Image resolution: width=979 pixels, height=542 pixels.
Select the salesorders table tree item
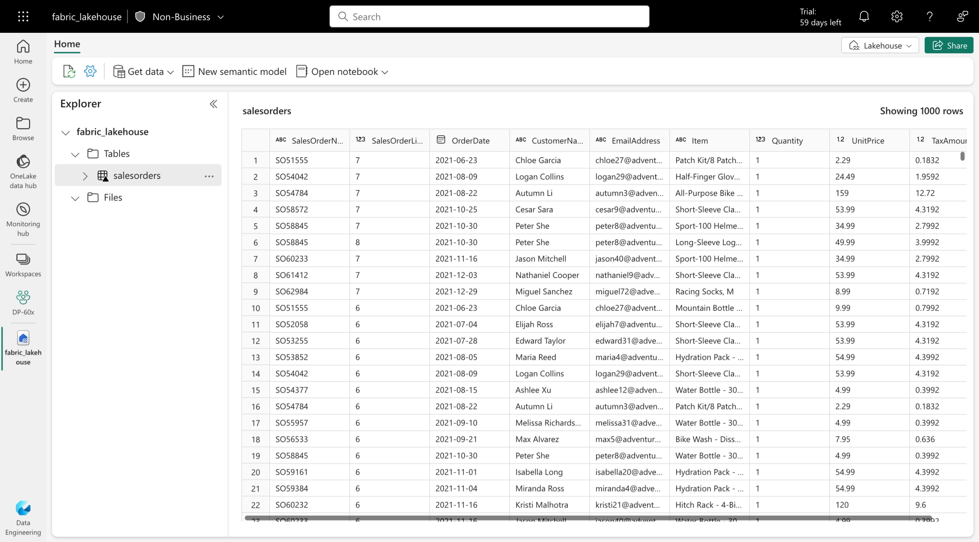(x=136, y=175)
